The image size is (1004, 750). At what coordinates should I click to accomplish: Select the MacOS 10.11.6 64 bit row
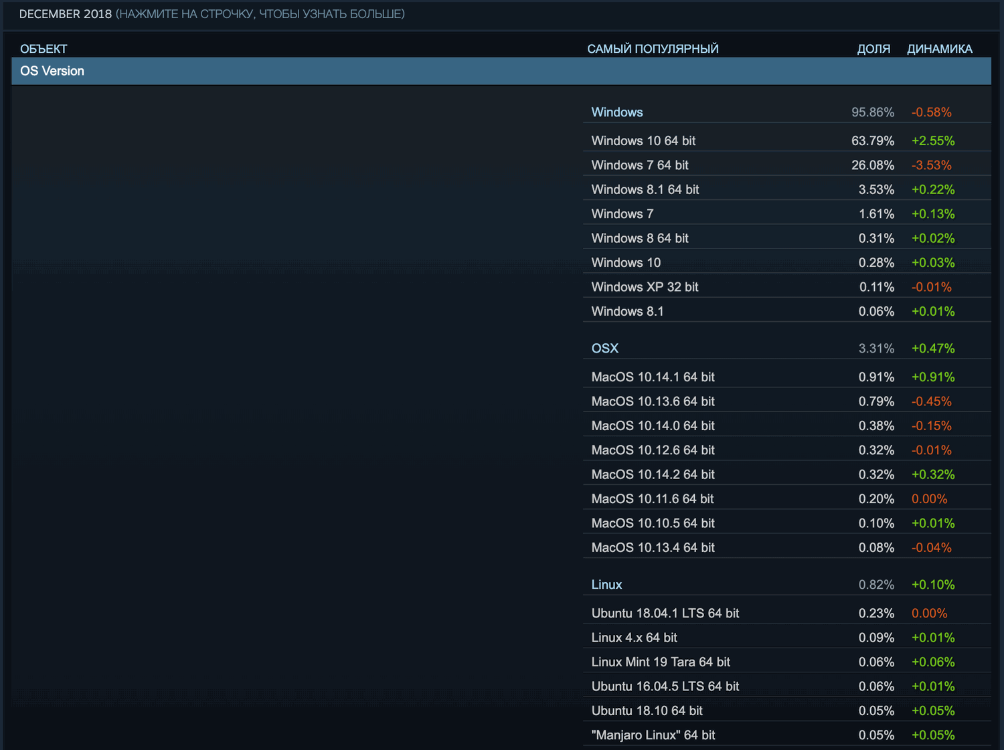tap(653, 498)
